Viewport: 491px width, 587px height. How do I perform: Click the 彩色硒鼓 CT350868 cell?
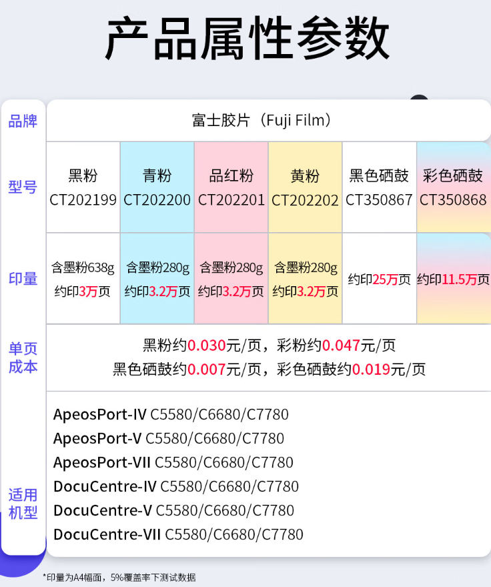point(454,187)
